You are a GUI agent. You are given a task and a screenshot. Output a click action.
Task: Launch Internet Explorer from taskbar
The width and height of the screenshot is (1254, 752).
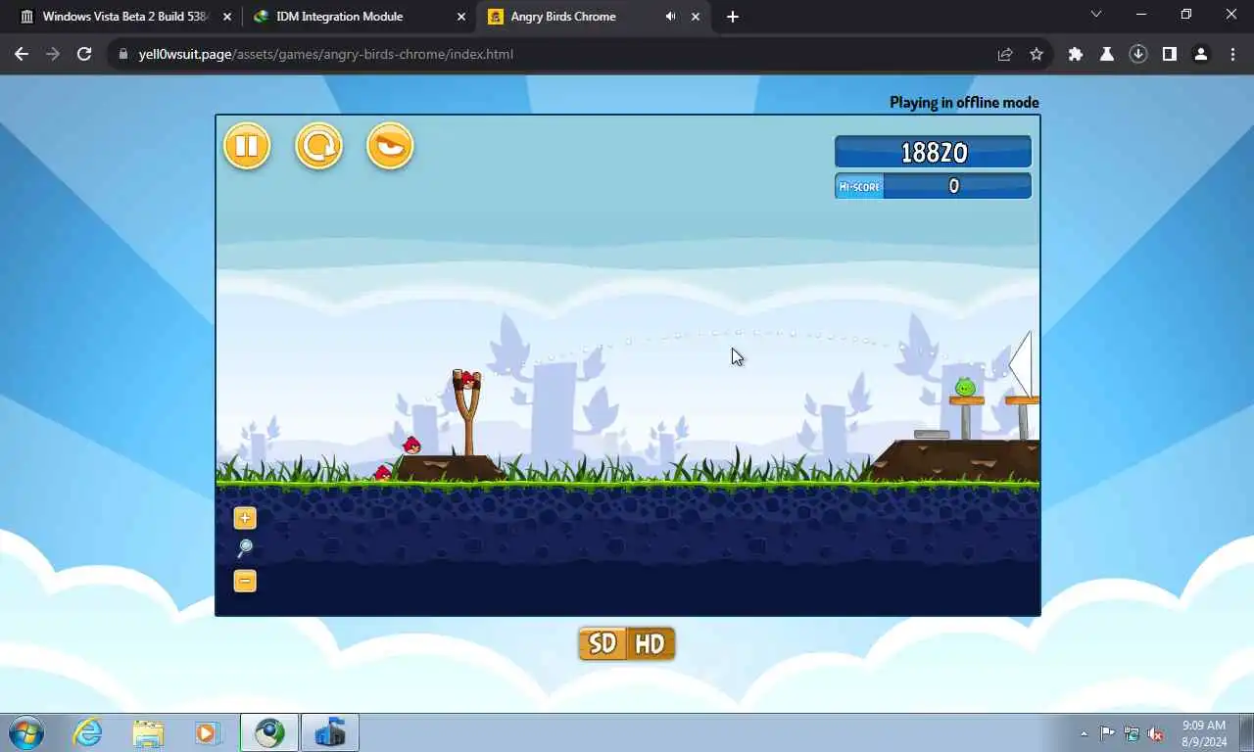[x=87, y=732]
